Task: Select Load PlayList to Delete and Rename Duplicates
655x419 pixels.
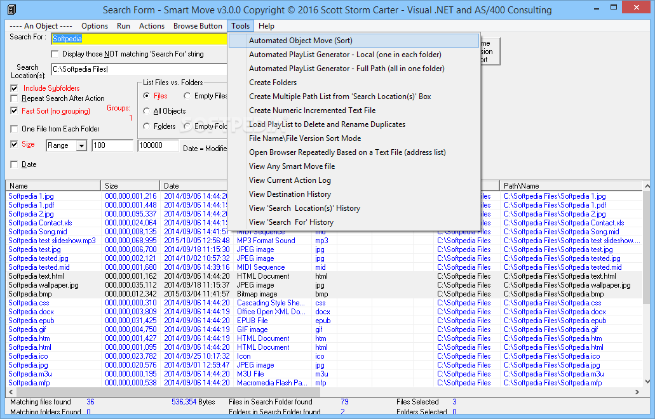Action: 354,124
